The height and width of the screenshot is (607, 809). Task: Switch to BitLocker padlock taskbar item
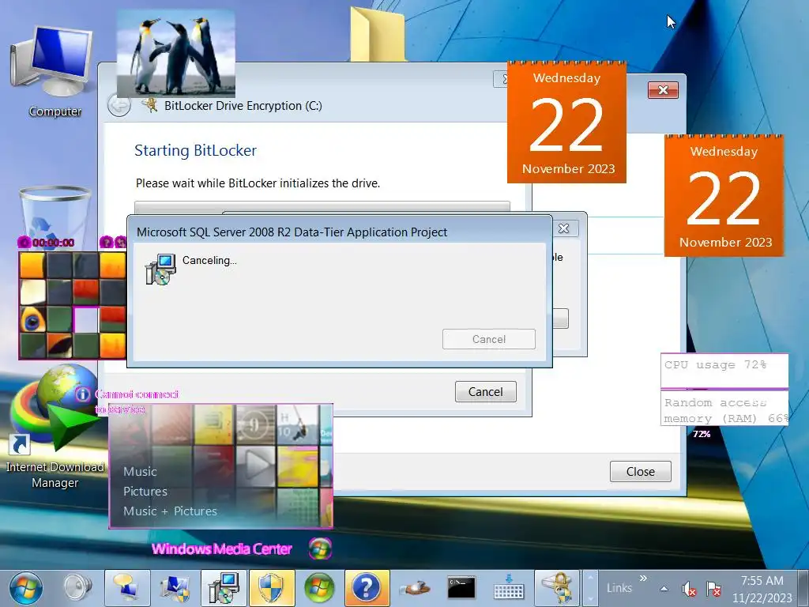[557, 588]
